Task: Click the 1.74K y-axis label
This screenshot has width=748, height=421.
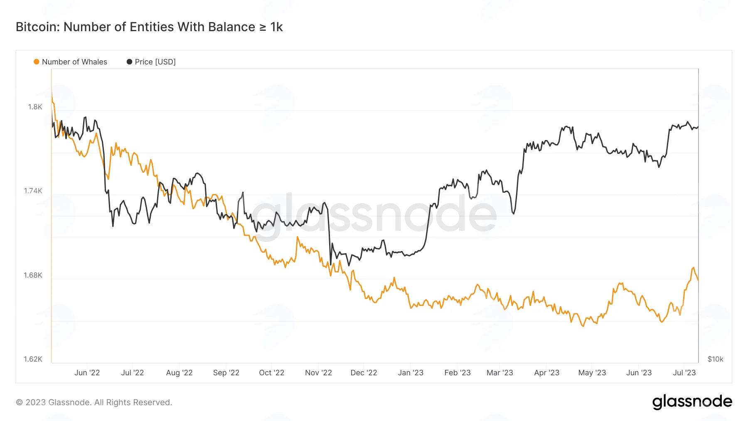Action: click(x=33, y=191)
